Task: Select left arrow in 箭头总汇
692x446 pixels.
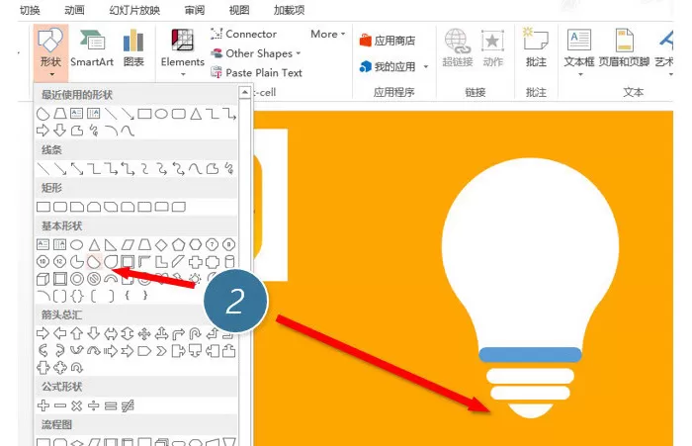Action: pos(60,333)
